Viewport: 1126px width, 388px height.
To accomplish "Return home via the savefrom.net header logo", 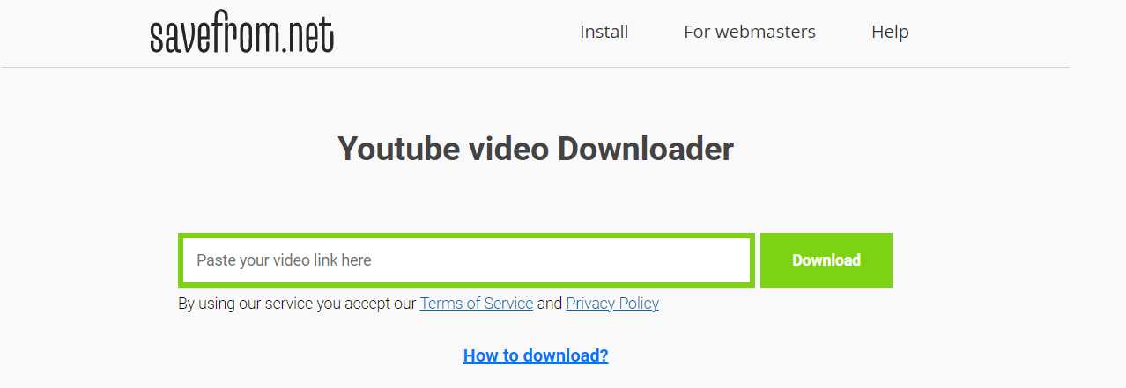I will (x=241, y=33).
